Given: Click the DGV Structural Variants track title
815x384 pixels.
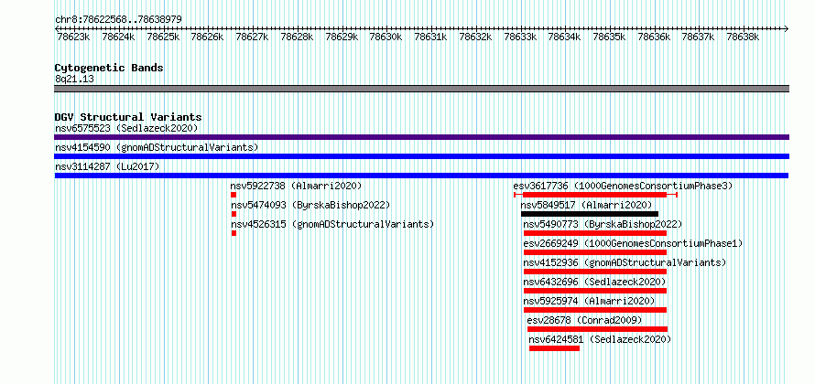Looking at the screenshot, I should (x=128, y=117).
